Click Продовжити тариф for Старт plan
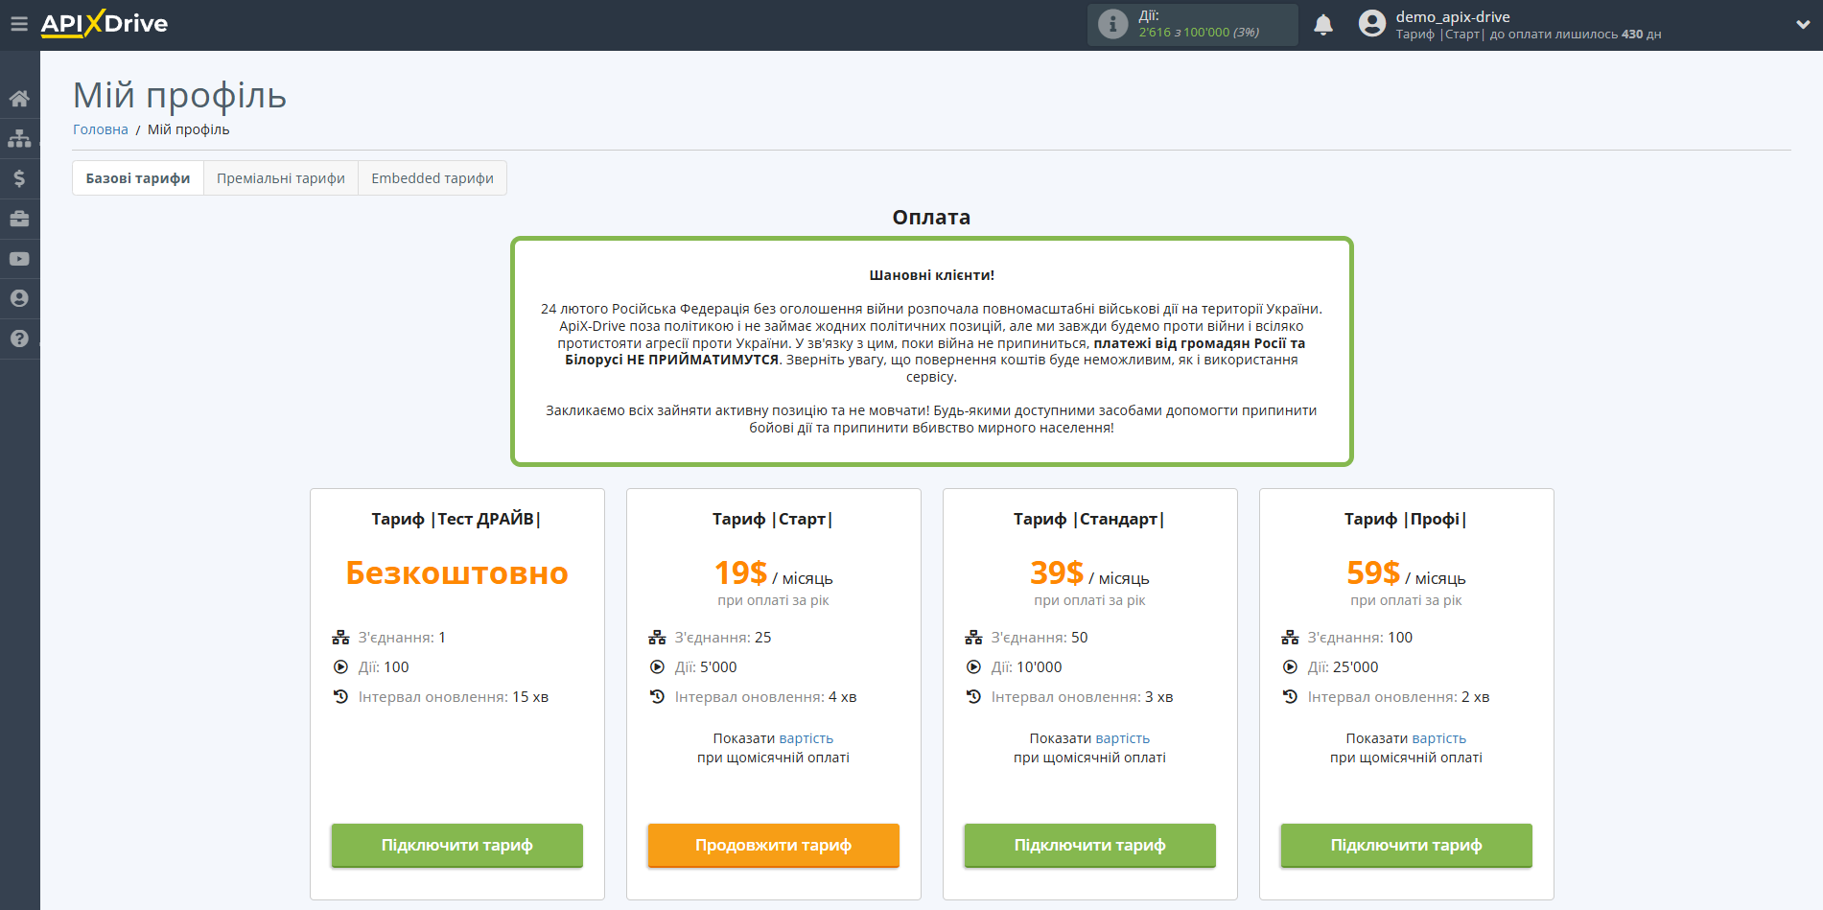The image size is (1823, 910). (774, 845)
